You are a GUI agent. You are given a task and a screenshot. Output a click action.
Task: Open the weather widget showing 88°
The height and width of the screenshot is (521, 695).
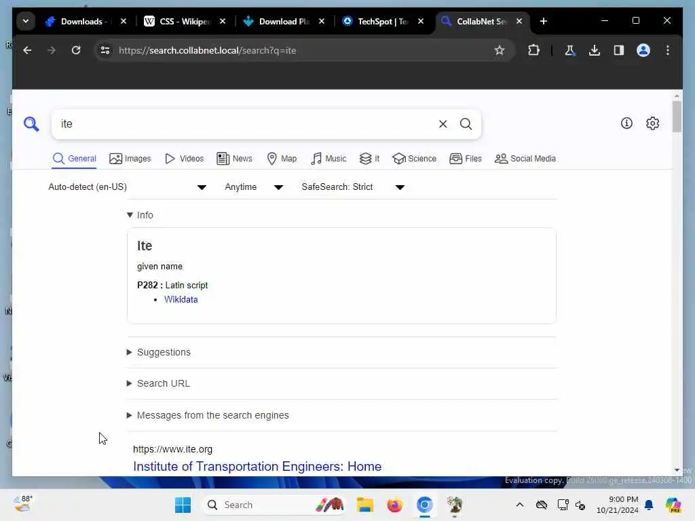22,504
